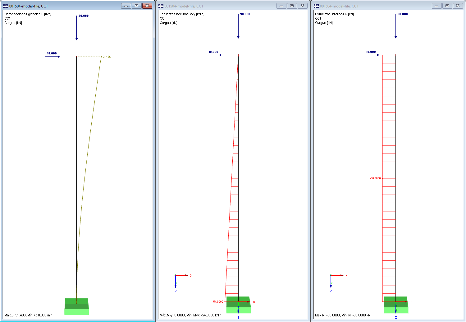Click the app icon of the Deformaciones globales window
Screen dimensions: 466x322
(6, 6)
